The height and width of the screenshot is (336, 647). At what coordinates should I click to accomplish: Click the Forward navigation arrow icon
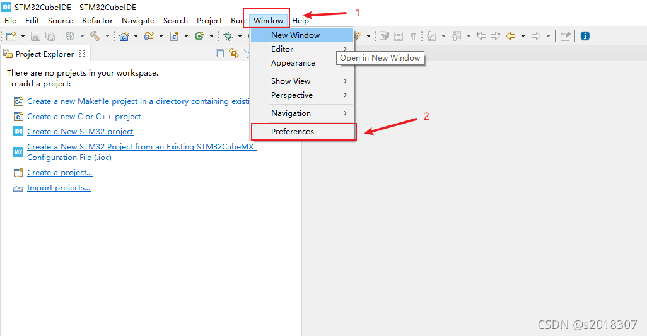click(536, 37)
